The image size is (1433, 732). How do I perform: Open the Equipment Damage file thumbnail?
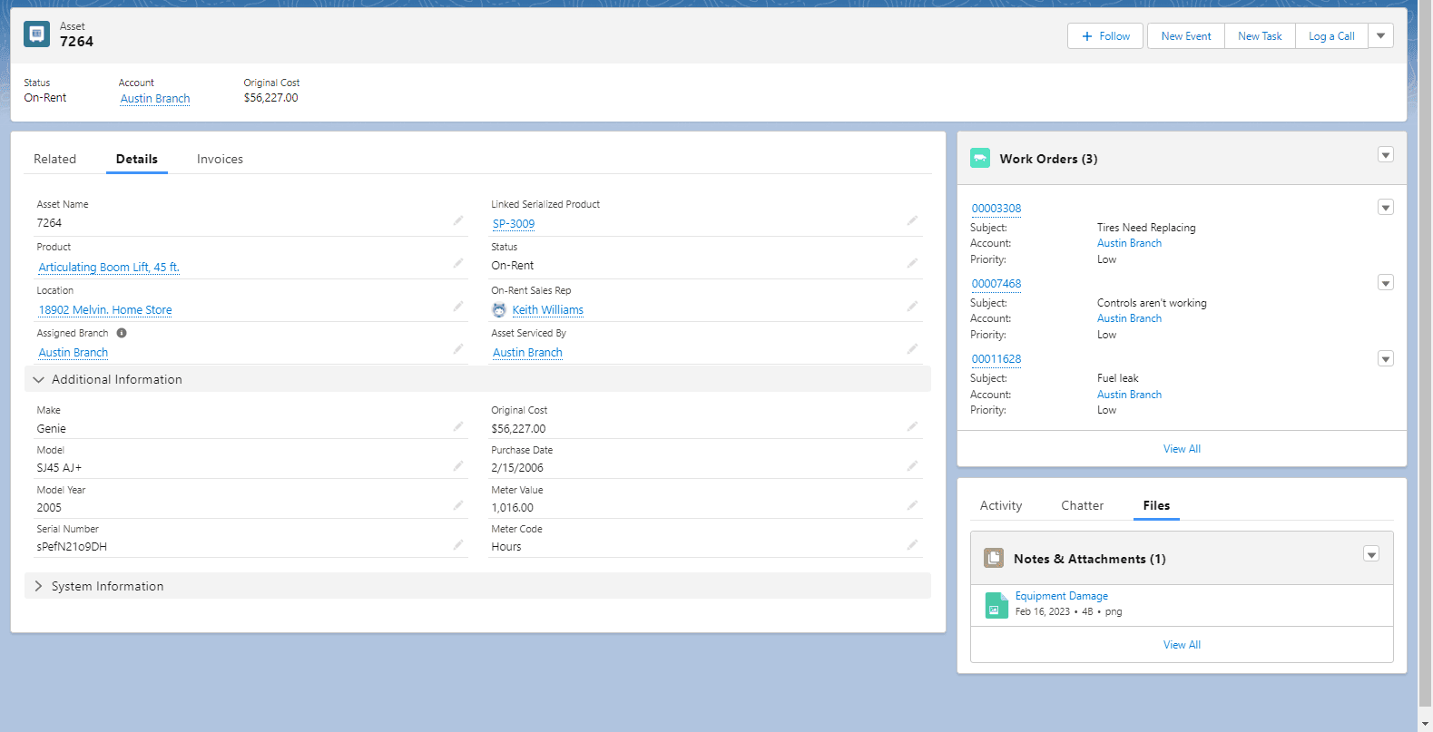[996, 605]
